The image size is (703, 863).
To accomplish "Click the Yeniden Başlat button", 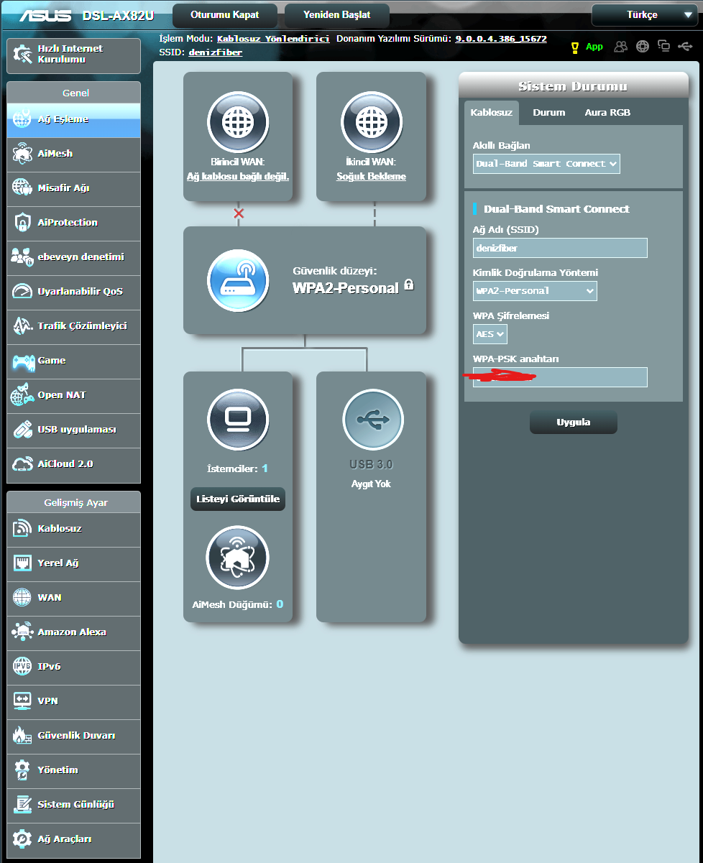I will coord(337,15).
